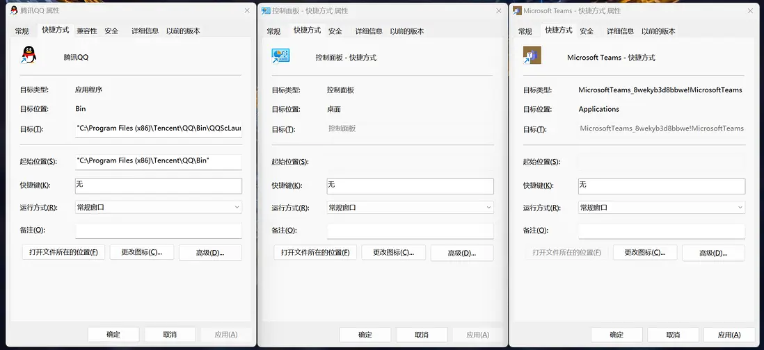Screen dimensions: 764x350
Task: Open 详细信息 tab in Microsoft Teams properties
Action: [620, 31]
